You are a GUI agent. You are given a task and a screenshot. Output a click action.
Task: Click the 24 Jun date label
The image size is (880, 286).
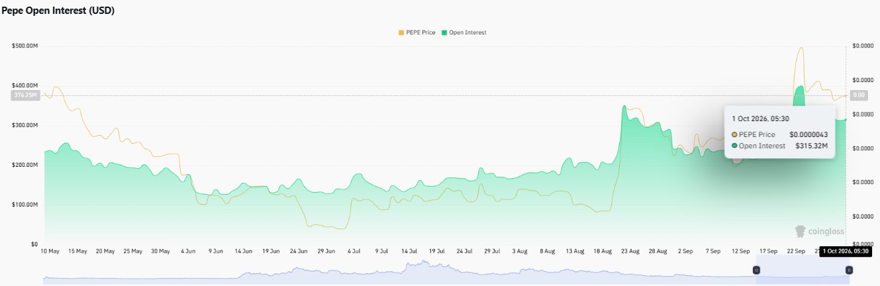click(298, 252)
